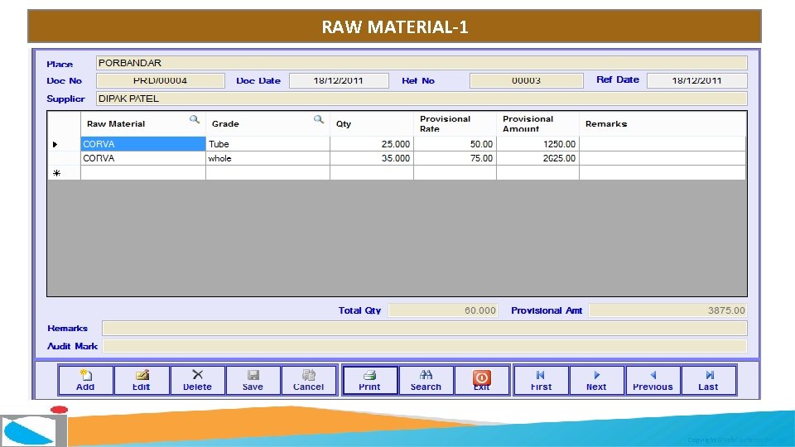The height and width of the screenshot is (447, 795).
Task: Jump to the Last record
Action: pyautogui.click(x=709, y=380)
